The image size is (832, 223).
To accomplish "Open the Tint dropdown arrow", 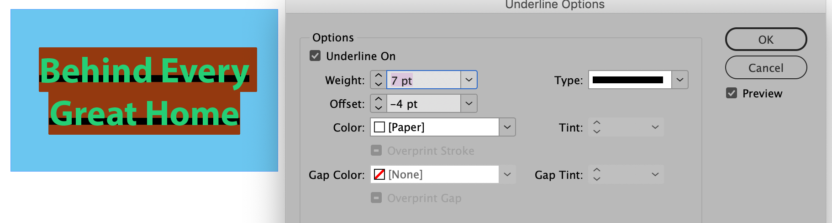I will [655, 127].
